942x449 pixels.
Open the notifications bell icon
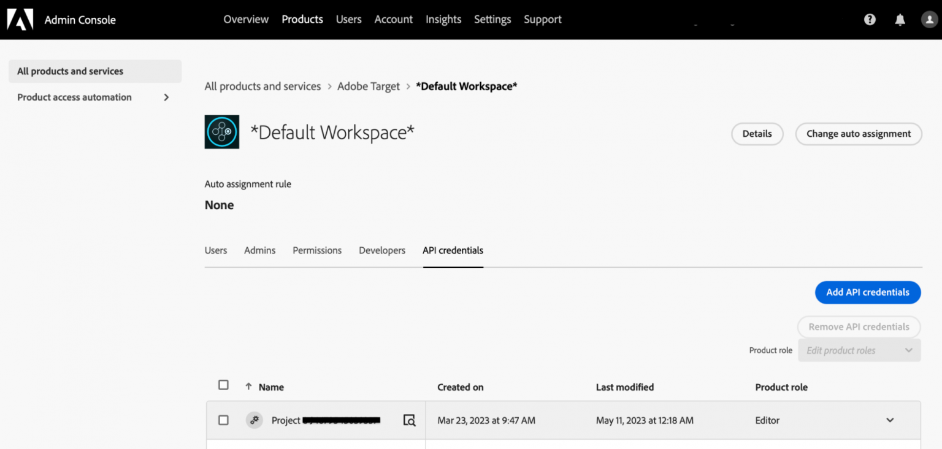[900, 19]
